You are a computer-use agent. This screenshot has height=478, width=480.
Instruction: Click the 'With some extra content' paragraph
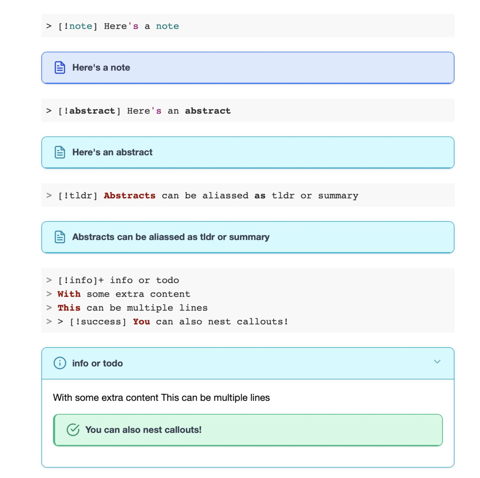161,398
